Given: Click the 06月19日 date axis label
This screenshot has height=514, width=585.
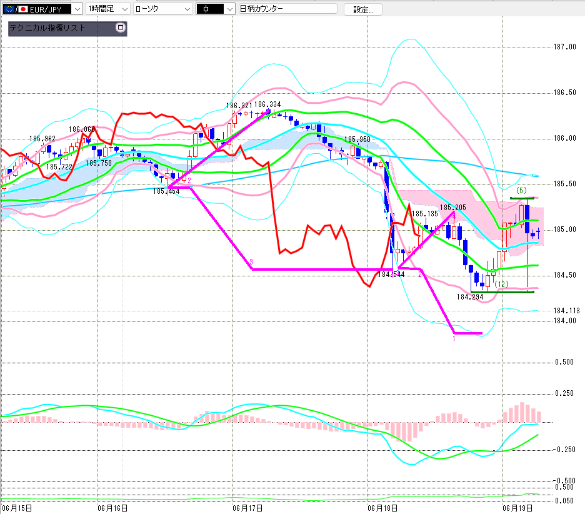Looking at the screenshot, I should click(517, 508).
